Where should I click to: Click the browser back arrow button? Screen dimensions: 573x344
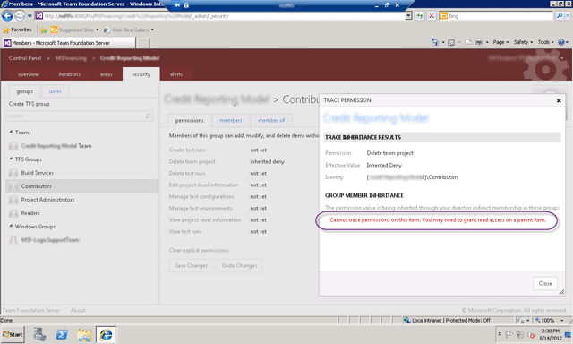7,16
